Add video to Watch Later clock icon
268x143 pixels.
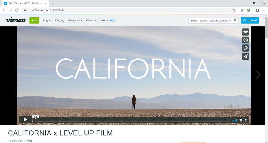[245, 40]
